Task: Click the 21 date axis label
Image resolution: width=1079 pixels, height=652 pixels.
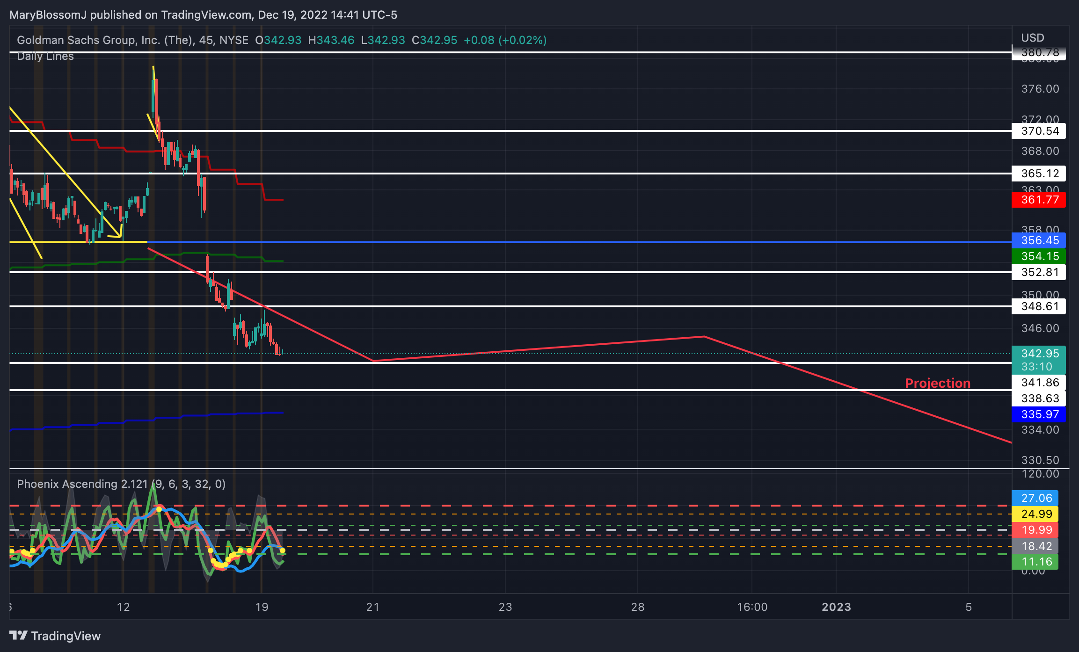Action: (373, 607)
